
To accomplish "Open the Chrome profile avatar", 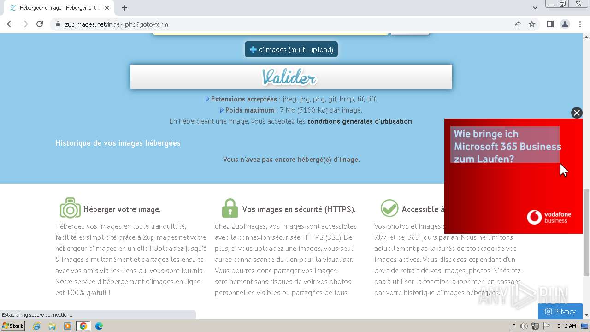I will [565, 24].
